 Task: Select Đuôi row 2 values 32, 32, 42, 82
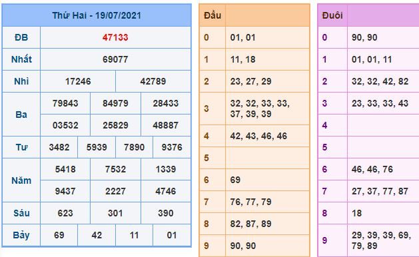coord(380,81)
